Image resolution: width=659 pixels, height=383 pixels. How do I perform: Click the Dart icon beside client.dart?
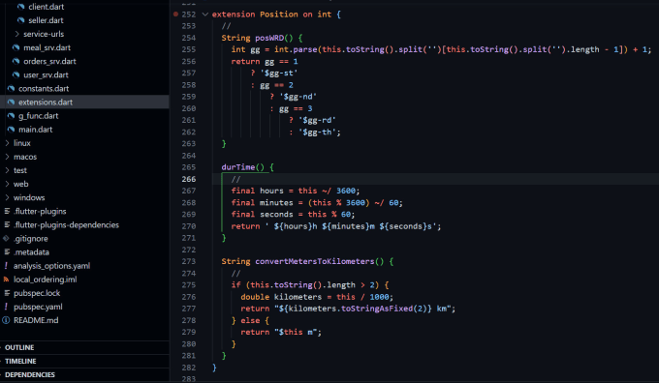pyautogui.click(x=20, y=7)
